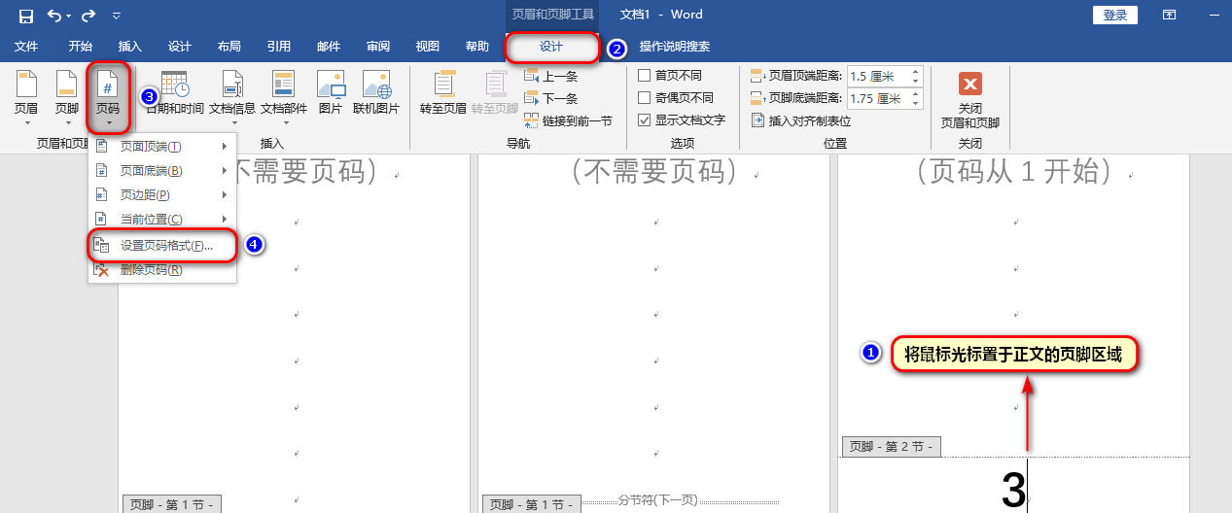Uncheck the 显示文档文字 checkbox
This screenshot has height=513, width=1232.
point(644,120)
